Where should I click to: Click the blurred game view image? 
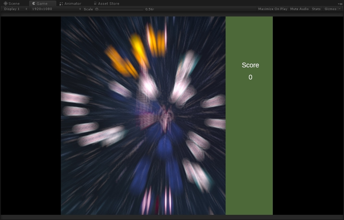(143, 116)
